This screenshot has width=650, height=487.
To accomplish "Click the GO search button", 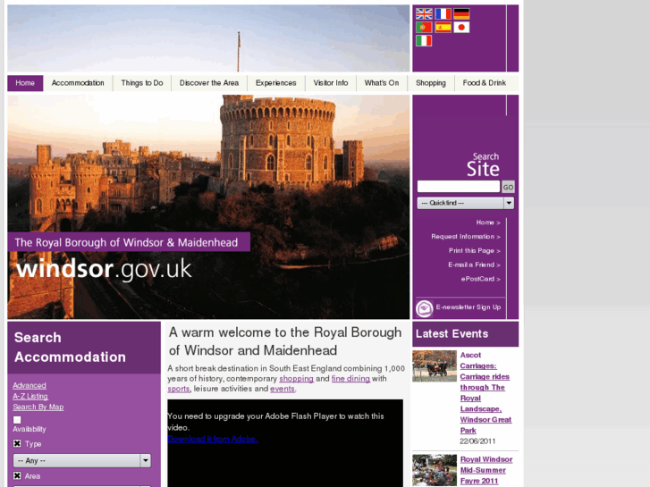I will pos(508,187).
